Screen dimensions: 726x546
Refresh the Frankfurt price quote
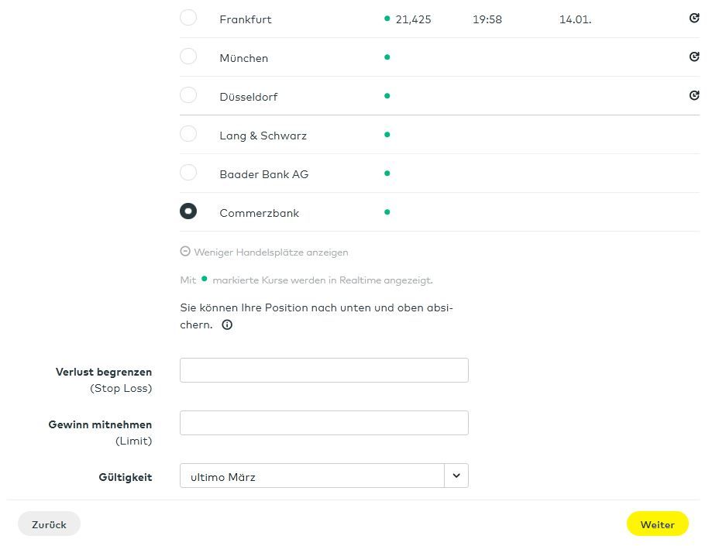click(x=694, y=18)
